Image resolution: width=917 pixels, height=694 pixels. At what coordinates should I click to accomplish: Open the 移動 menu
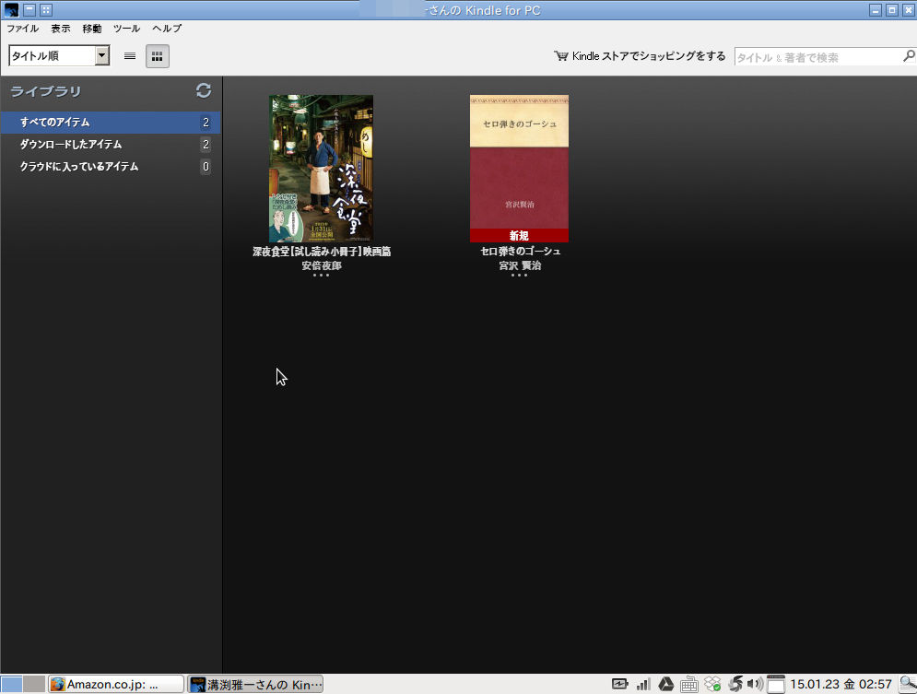click(x=92, y=28)
